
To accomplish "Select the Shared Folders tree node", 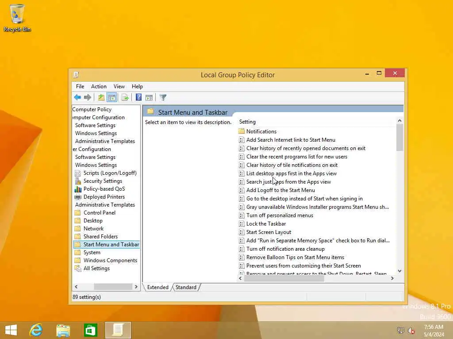I will click(x=100, y=237).
